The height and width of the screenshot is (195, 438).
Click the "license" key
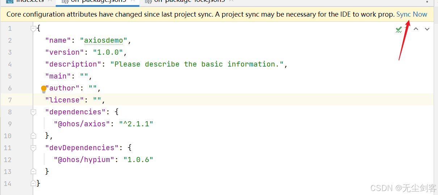pos(64,100)
